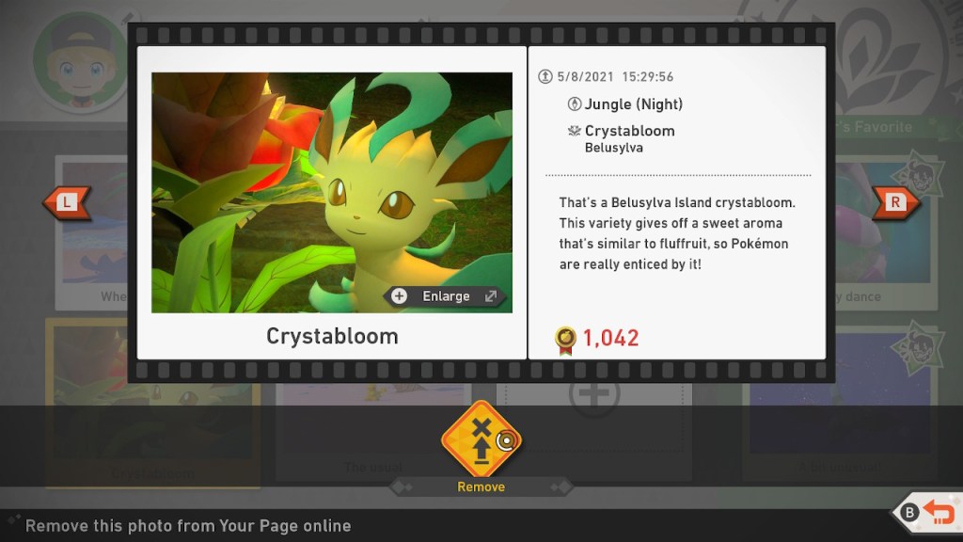Click the Crystabloom photo title caption
Screen dimensions: 963x542
click(x=332, y=336)
